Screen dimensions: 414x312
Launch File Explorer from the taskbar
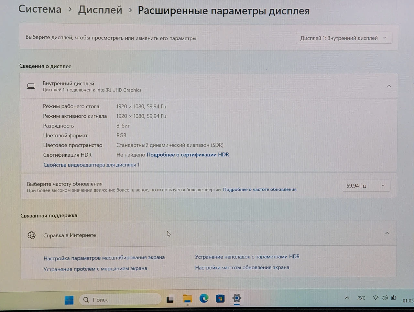187,299
